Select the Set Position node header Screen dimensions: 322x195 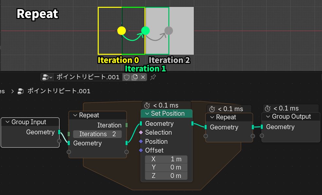(170, 113)
